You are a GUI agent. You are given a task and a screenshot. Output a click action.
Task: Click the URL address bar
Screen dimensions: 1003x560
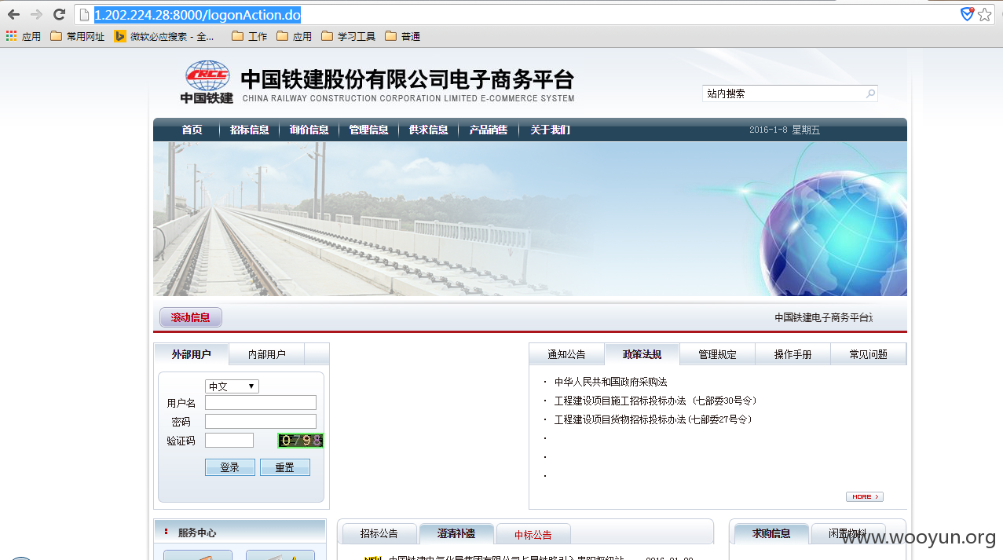tap(518, 14)
